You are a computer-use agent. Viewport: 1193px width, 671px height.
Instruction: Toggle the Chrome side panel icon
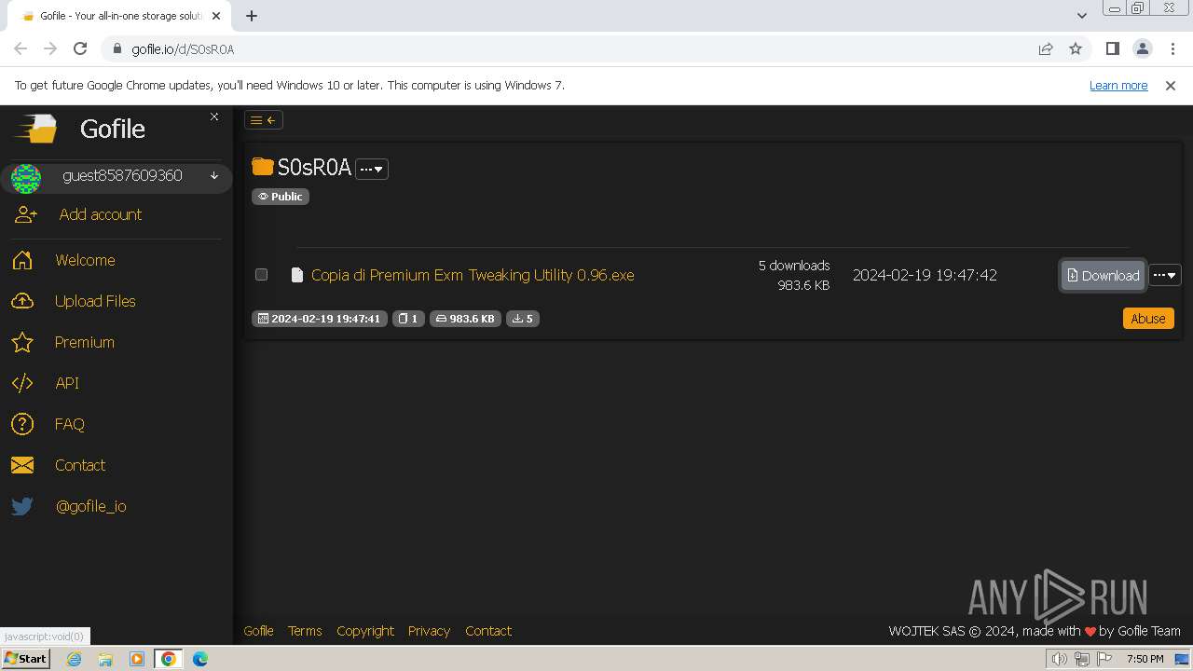[1112, 48]
